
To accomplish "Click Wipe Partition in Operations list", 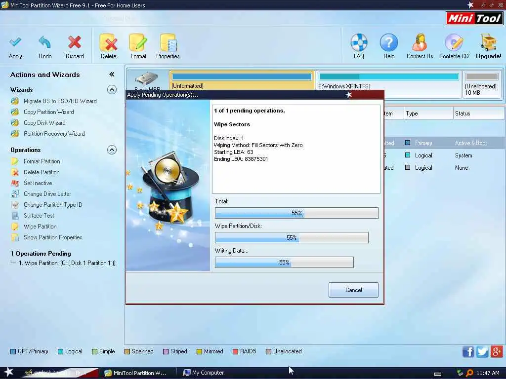I will (x=40, y=227).
